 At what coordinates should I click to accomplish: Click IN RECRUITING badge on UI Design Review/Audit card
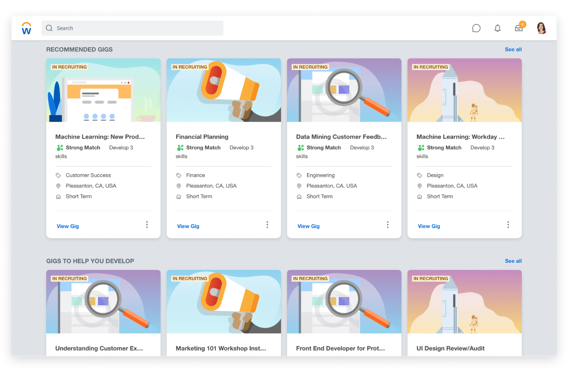[x=431, y=279]
